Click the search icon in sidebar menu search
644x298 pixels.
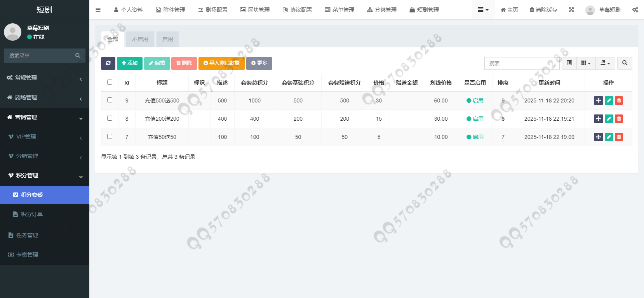pos(78,55)
